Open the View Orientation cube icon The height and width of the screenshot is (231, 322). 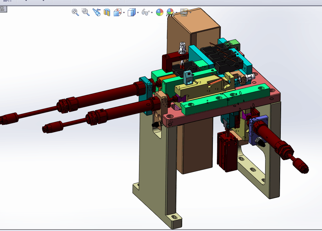pos(118,12)
